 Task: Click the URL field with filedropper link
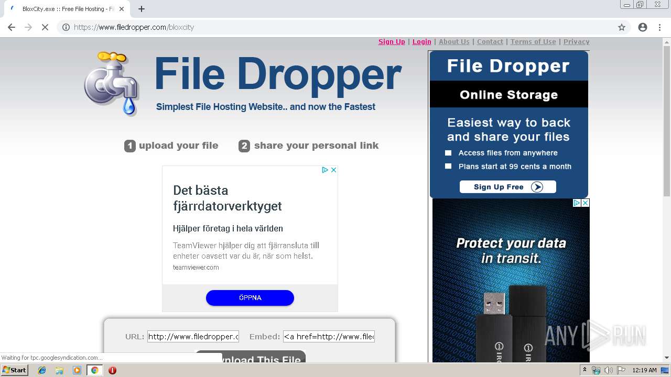pyautogui.click(x=193, y=337)
